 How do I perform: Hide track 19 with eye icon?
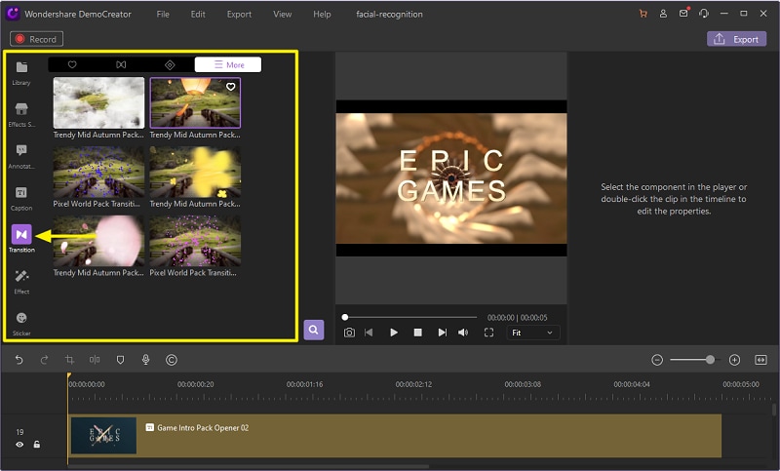coord(19,445)
